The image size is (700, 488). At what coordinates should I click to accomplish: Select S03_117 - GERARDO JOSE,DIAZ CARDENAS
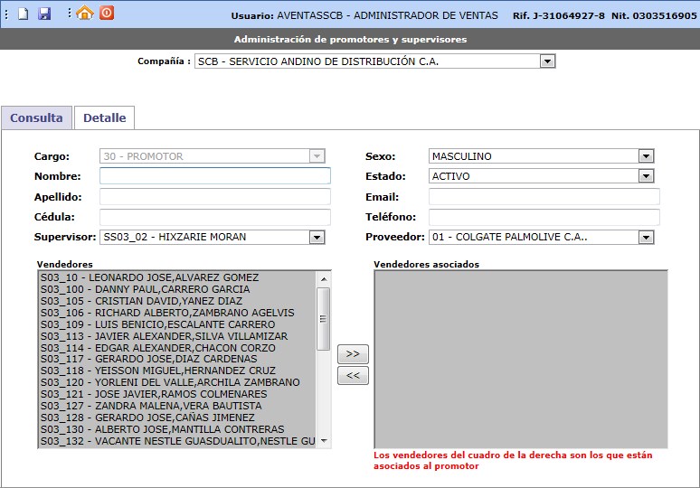[x=177, y=359]
